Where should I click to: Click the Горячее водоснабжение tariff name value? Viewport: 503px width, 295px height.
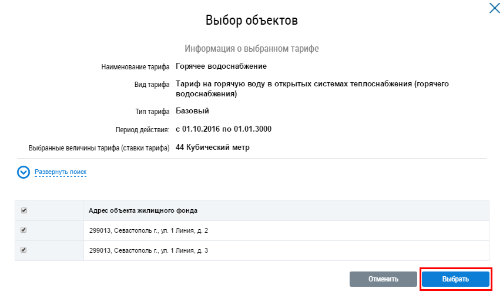coord(222,66)
